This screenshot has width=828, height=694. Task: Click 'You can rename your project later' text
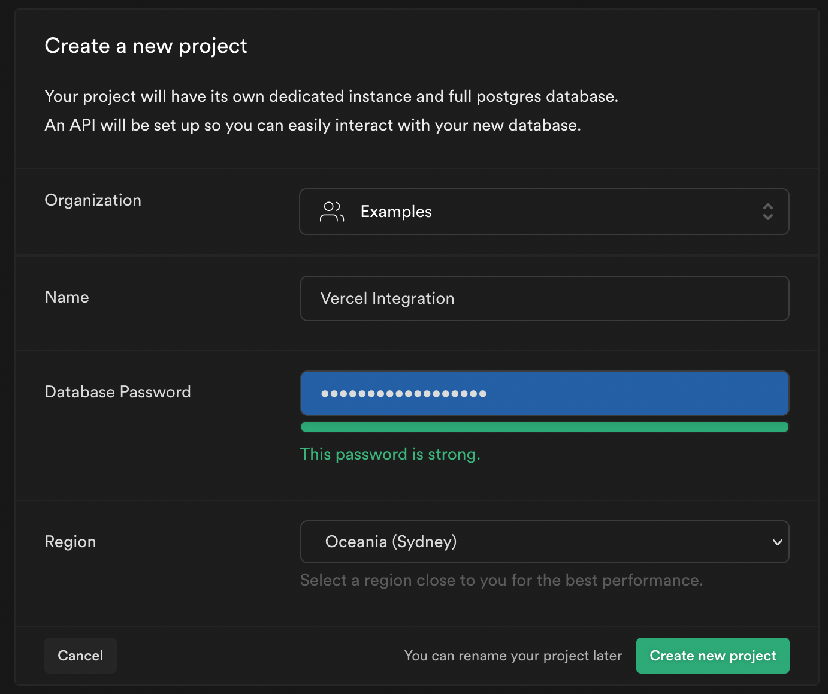(513, 656)
